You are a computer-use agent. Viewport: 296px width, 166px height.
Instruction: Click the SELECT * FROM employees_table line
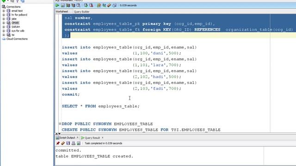(101, 106)
